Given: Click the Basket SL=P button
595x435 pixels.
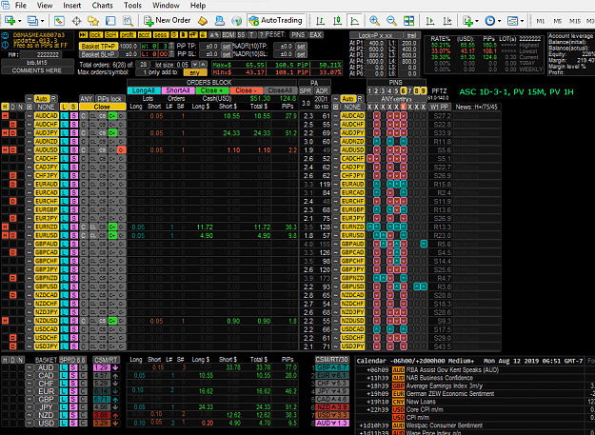Looking at the screenshot, I should (x=98, y=54).
